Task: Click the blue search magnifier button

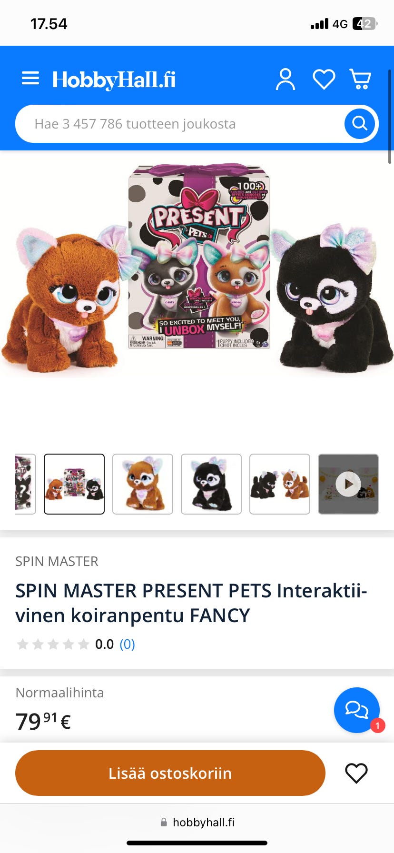Action: 360,124
